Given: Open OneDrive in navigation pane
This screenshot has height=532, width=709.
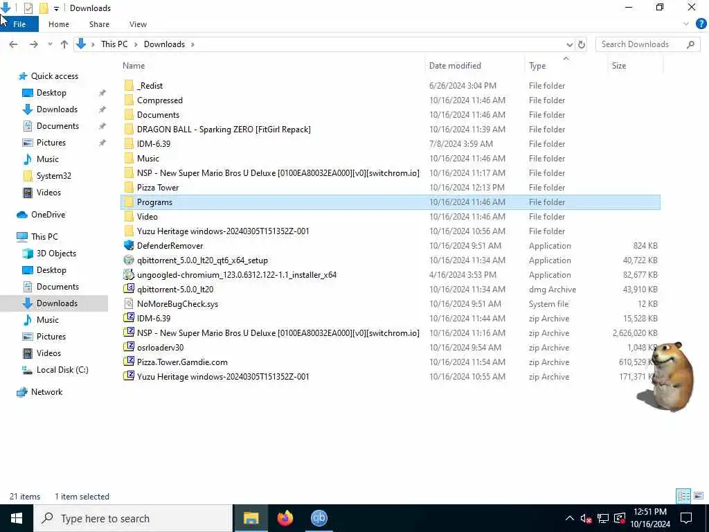Looking at the screenshot, I should (48, 215).
